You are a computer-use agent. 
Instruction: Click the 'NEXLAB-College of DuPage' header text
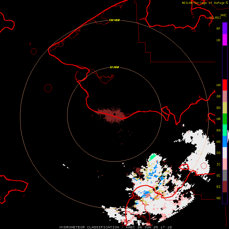(x=203, y=3)
